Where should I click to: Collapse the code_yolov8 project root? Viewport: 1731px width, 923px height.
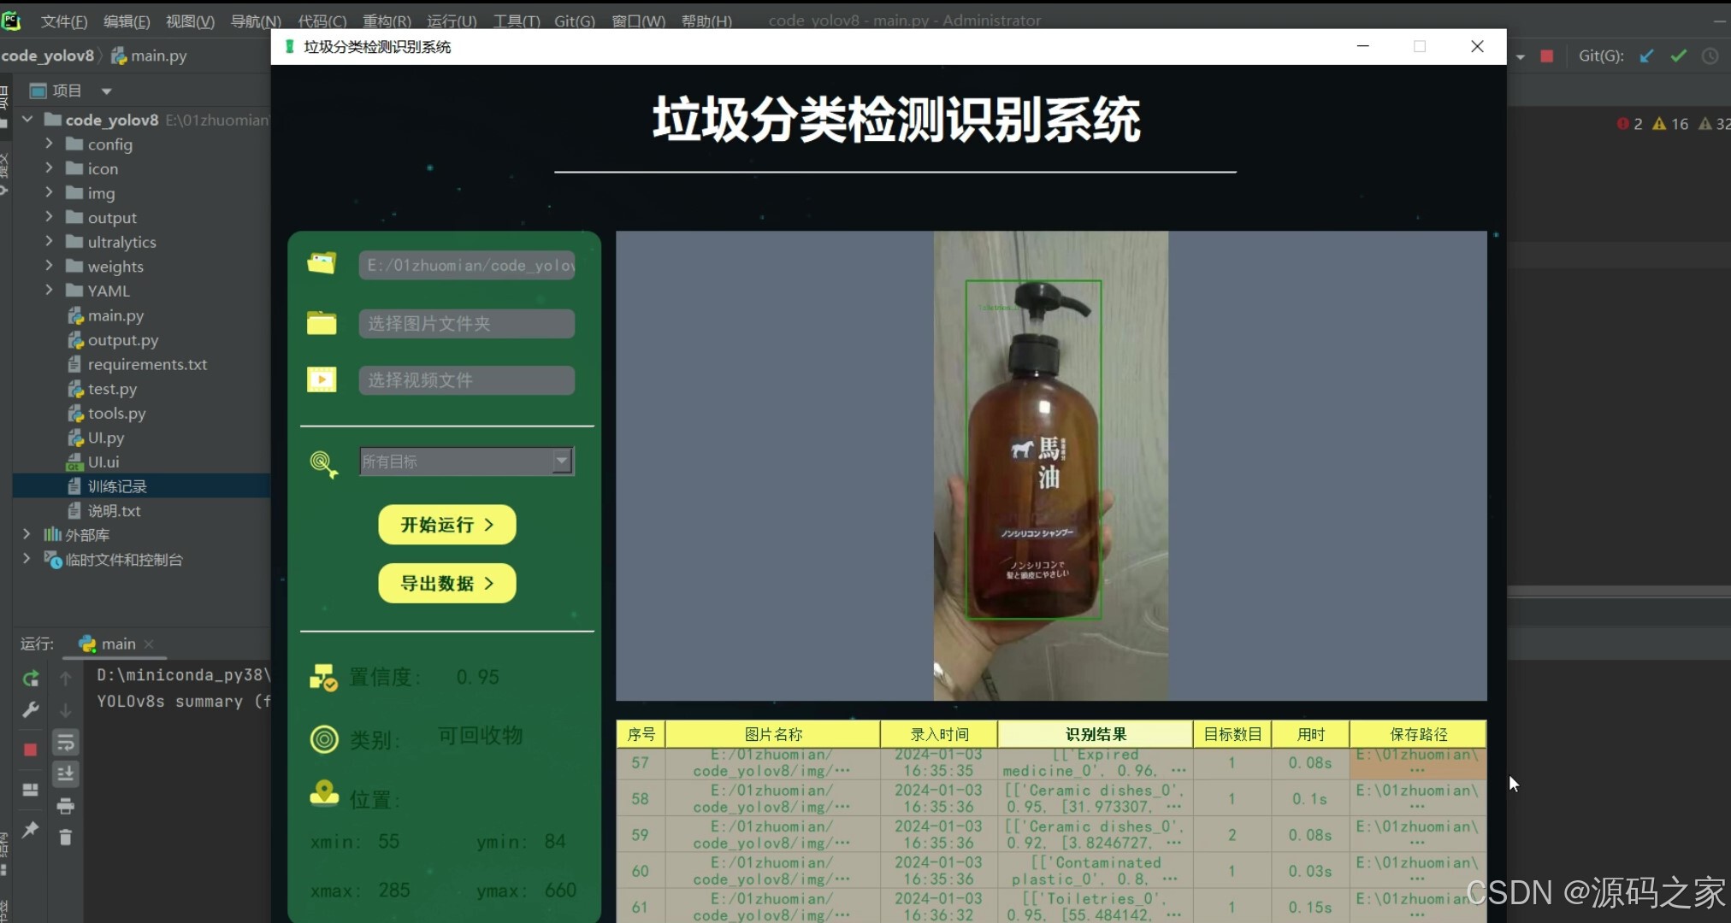pyautogui.click(x=27, y=120)
